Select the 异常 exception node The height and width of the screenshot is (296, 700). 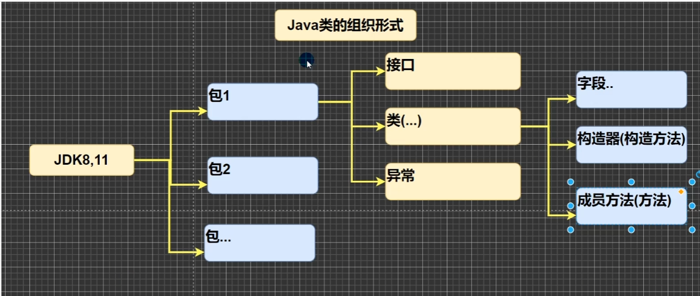(453, 181)
